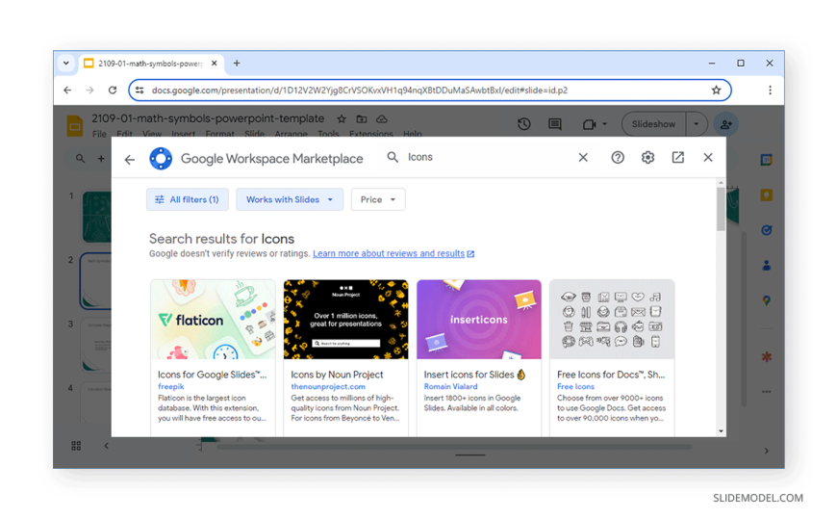Visit the thenounproject.com developer link
837x519 pixels.
click(328, 386)
